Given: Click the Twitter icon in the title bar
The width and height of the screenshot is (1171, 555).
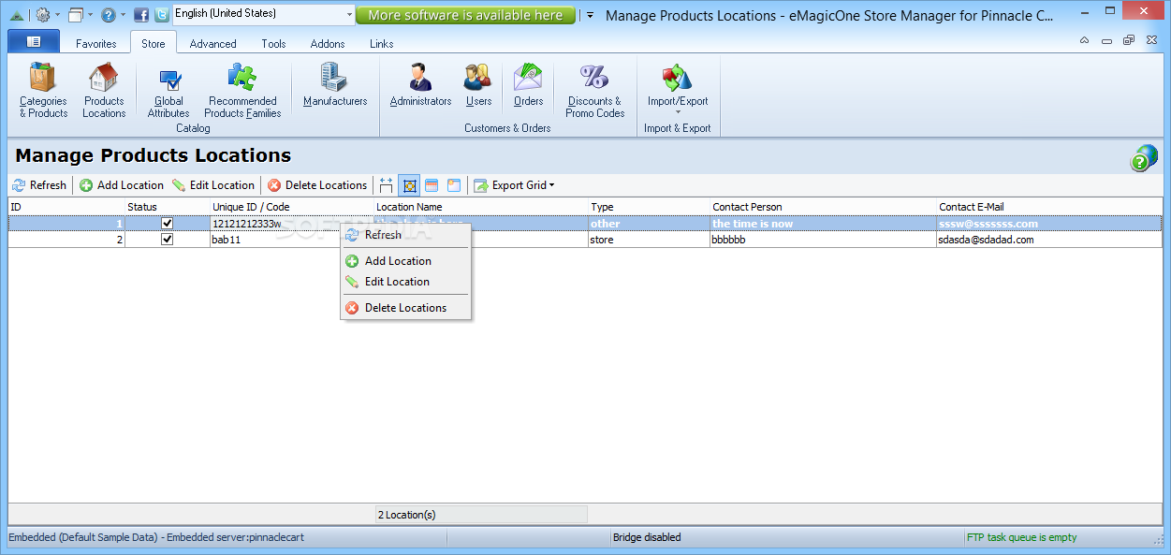Looking at the screenshot, I should (162, 15).
